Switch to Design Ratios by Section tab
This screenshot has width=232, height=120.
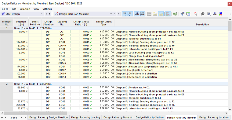click(150, 117)
